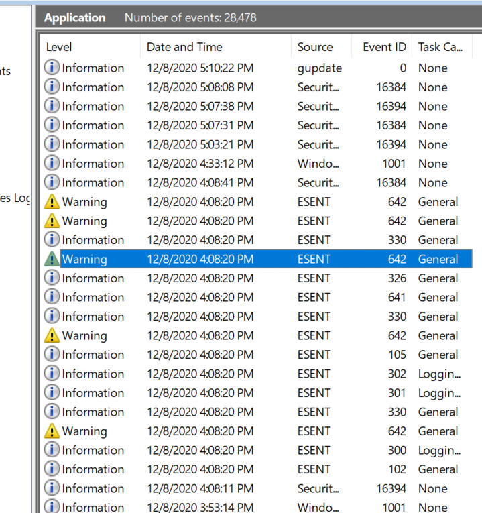Click Securit... source on the 5:08:08 PM row
Image resolution: width=482 pixels, height=513 pixels.
point(318,87)
